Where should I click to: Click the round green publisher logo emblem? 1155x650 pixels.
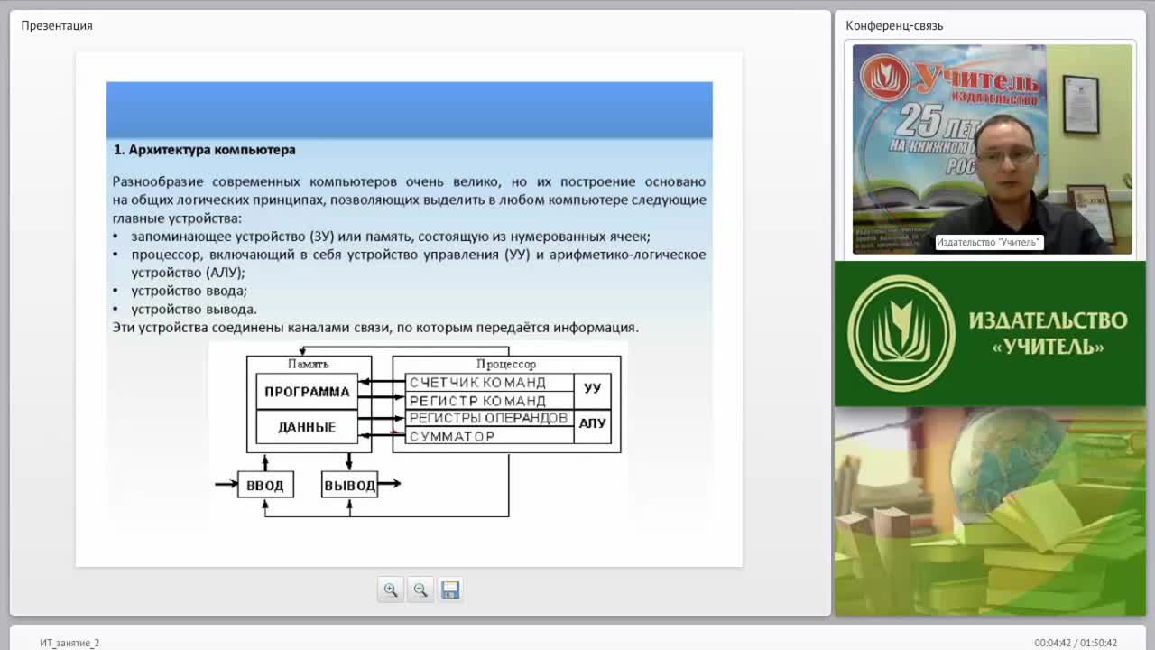coord(901,333)
